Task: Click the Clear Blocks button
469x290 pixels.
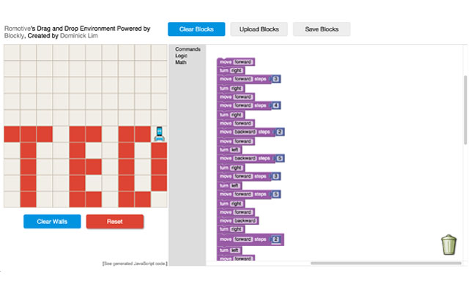Action: coord(196,29)
